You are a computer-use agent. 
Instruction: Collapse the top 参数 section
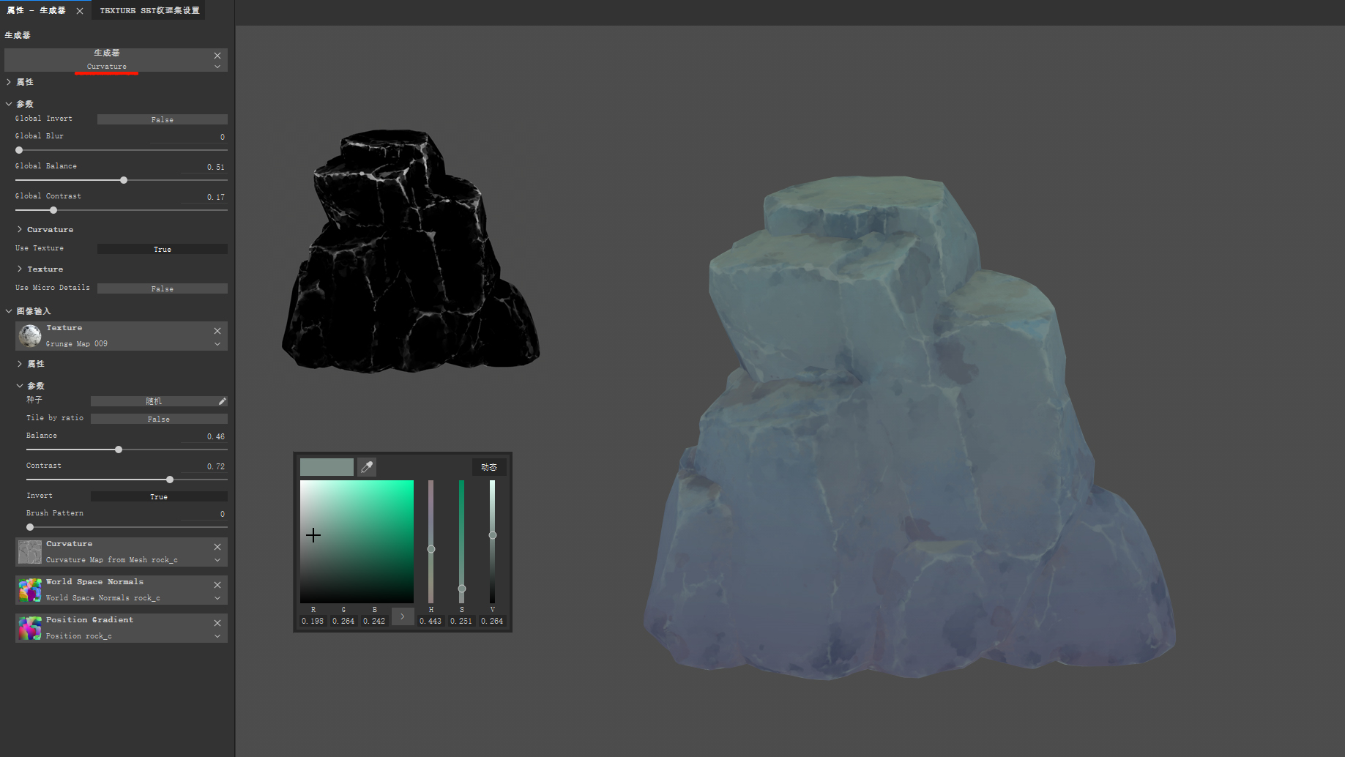tap(9, 104)
